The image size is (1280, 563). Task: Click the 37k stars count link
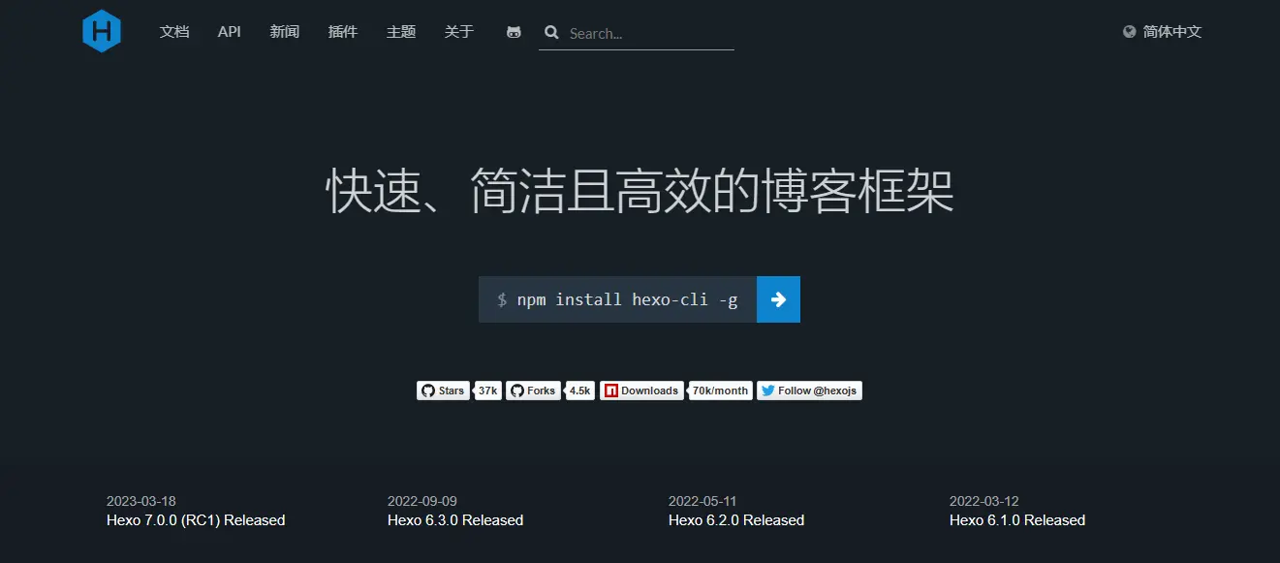pyautogui.click(x=486, y=391)
